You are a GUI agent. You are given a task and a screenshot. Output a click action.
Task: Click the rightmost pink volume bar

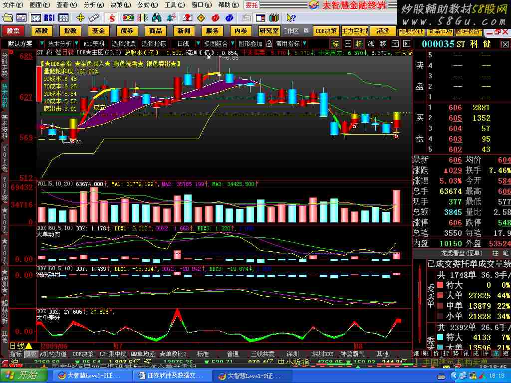(x=396, y=206)
